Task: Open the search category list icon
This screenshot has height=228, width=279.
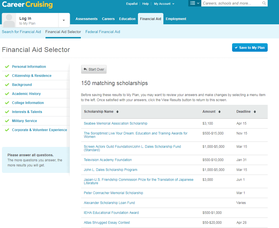Action: pos(195,3)
